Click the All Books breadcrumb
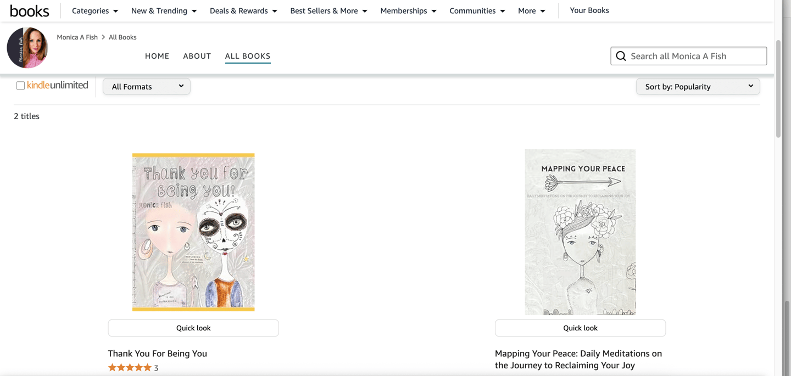 point(122,37)
